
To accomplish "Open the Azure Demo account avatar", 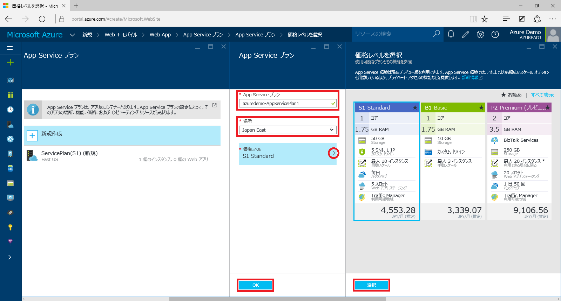I will point(553,34).
